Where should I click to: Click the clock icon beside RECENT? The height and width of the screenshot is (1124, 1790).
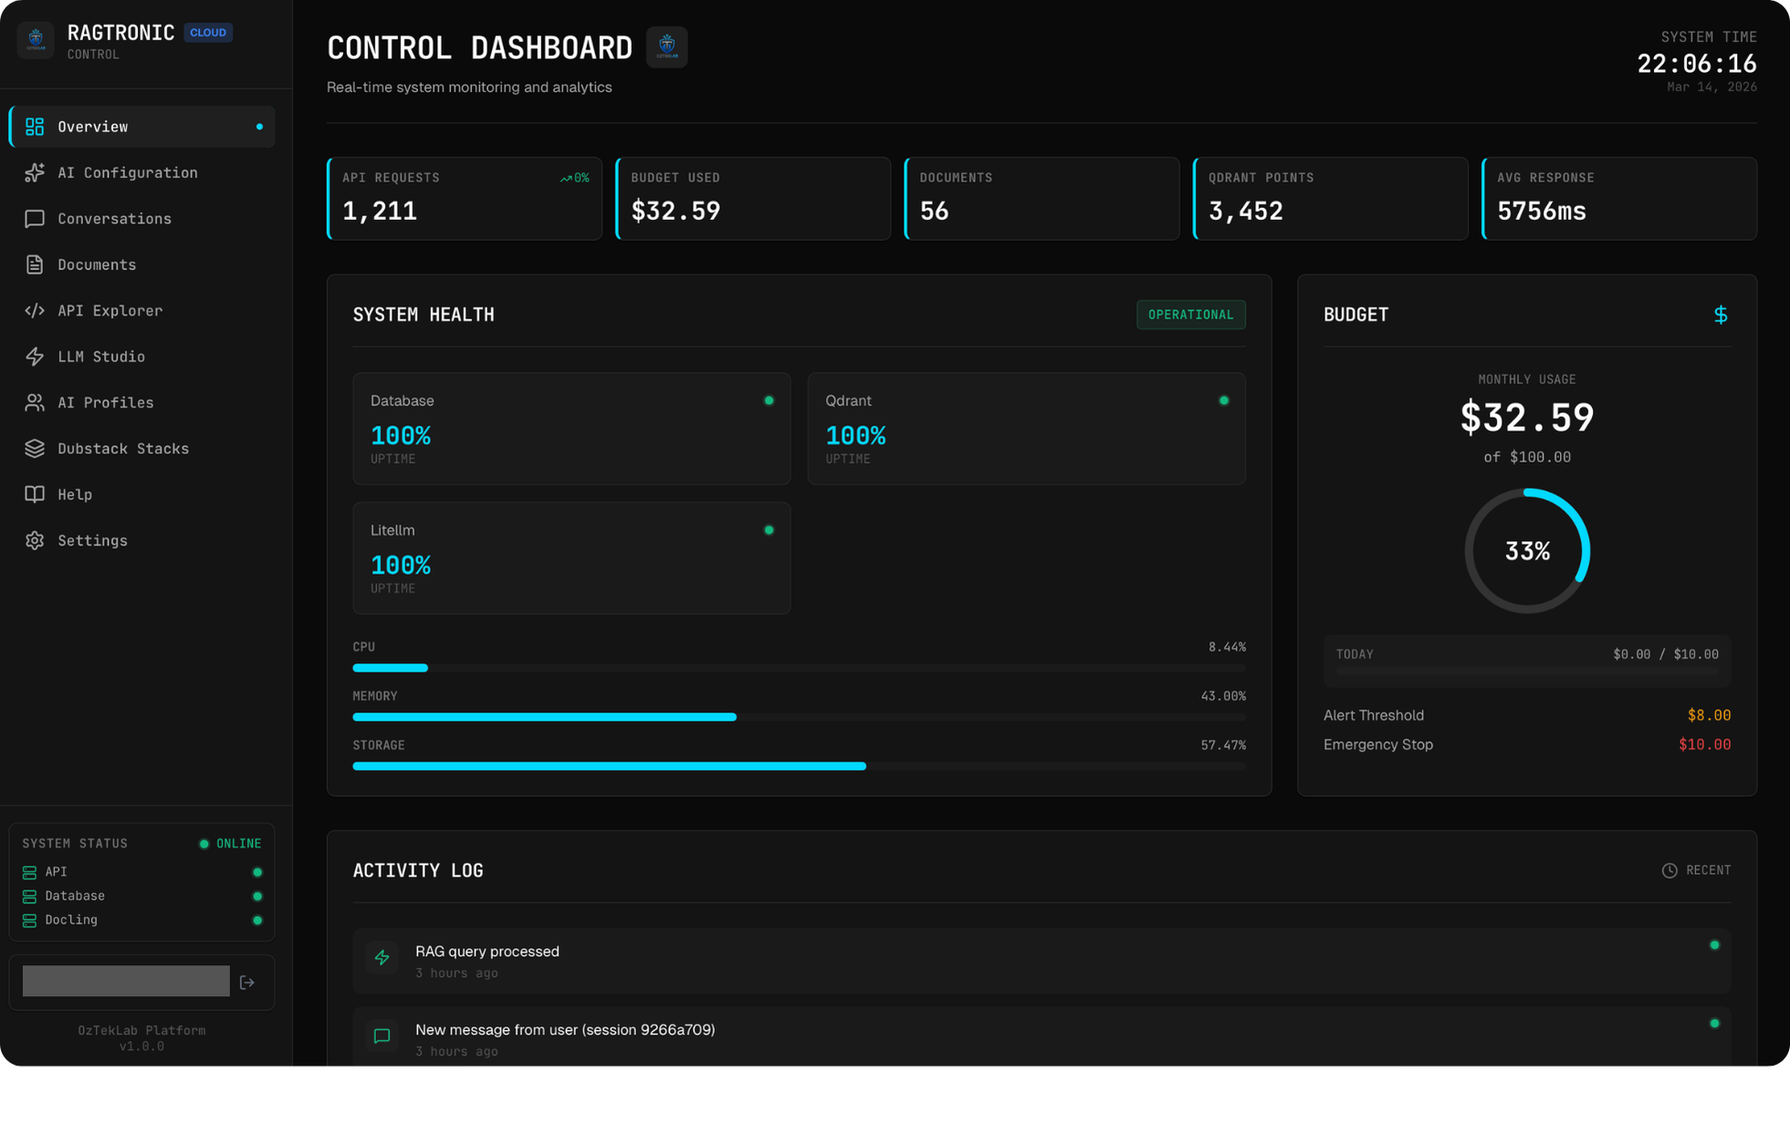click(1670, 870)
